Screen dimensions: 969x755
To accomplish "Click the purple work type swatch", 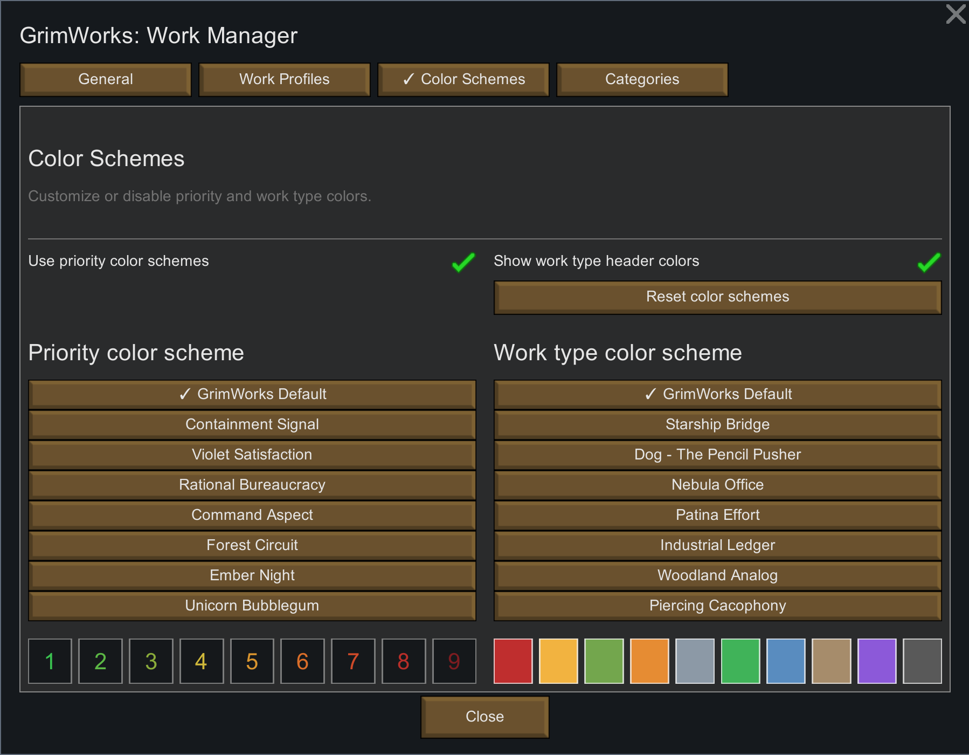I will 877,661.
